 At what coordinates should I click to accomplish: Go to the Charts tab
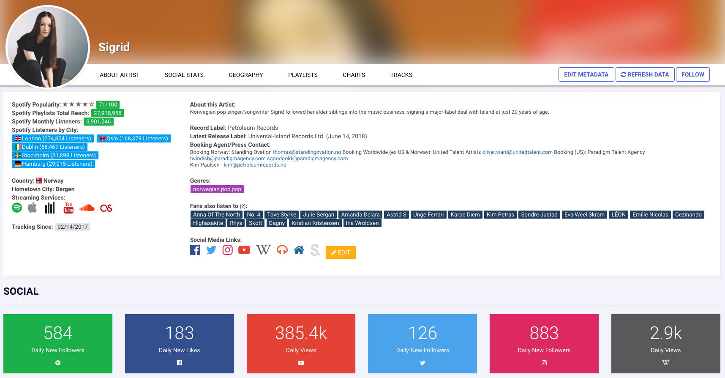pyautogui.click(x=354, y=75)
